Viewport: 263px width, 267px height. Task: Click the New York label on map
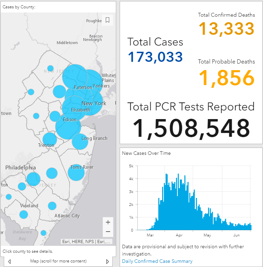click(94, 103)
